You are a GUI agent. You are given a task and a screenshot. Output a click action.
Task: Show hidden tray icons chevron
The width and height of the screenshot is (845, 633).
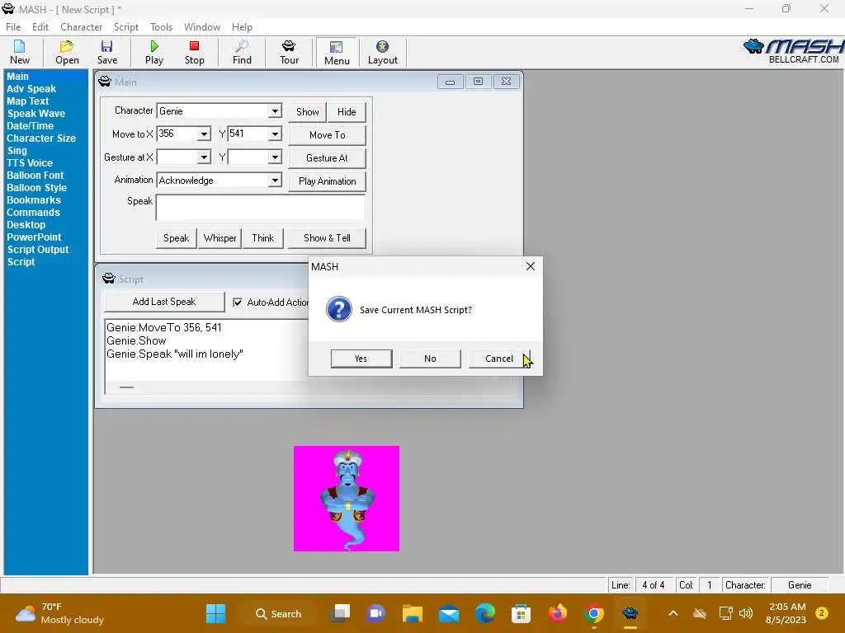coord(673,613)
